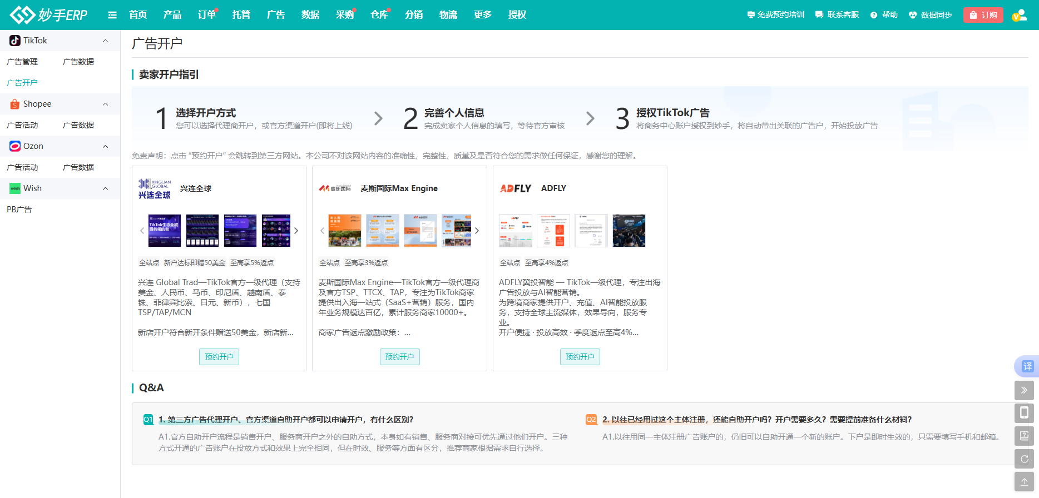Click 预约开户 button for ADFLY
This screenshot has width=1039, height=498.
tap(580, 357)
